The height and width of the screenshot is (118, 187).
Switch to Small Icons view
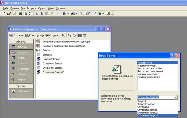pyautogui.click(x=75, y=35)
